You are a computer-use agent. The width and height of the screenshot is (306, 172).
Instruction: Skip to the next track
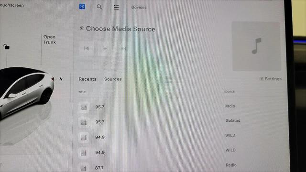click(x=123, y=48)
